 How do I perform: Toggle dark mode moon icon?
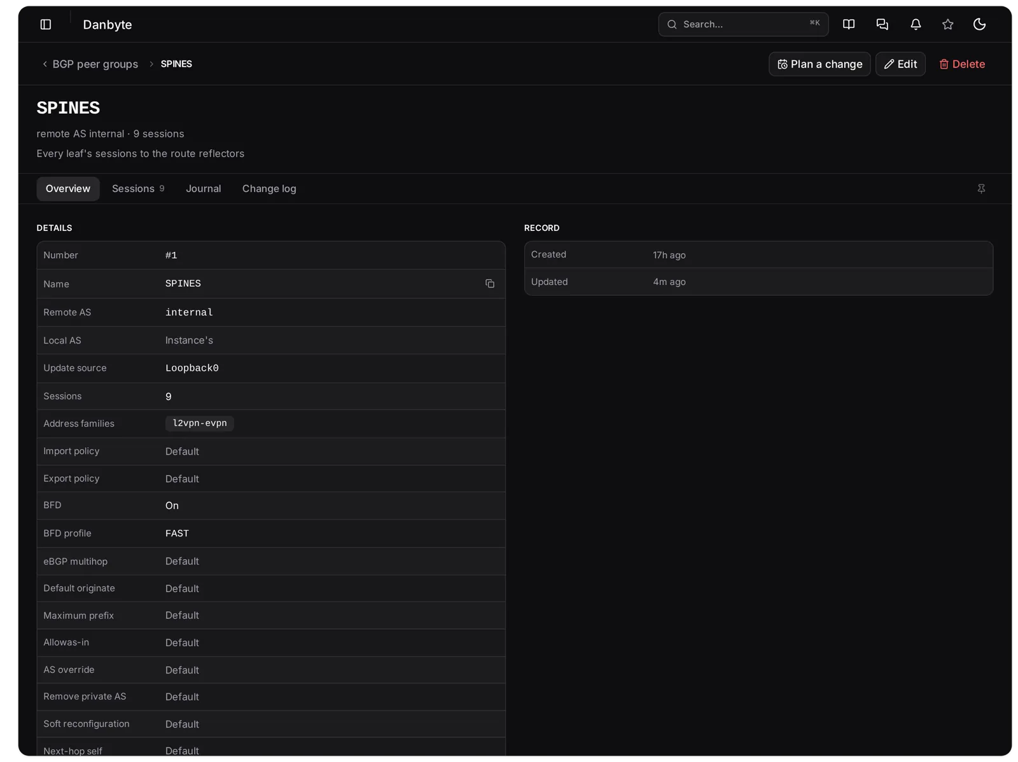[x=980, y=24]
